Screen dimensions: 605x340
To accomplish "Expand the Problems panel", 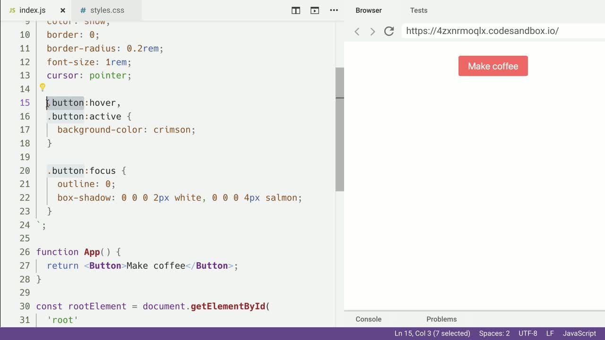I will [441, 319].
